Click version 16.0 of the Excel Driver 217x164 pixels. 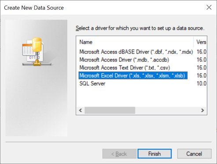point(202,75)
